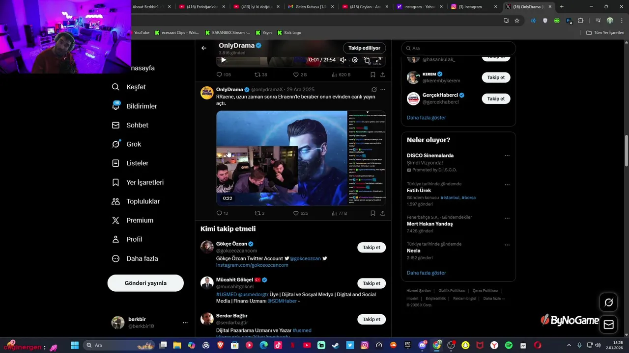The width and height of the screenshot is (629, 353).
Task: Follow Gökçe Özcan with Takip et
Action: (x=372, y=248)
